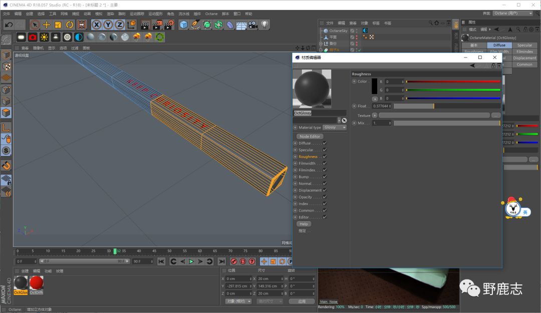Select the Move tool
This screenshot has width=541, height=313.
(x=47, y=24)
